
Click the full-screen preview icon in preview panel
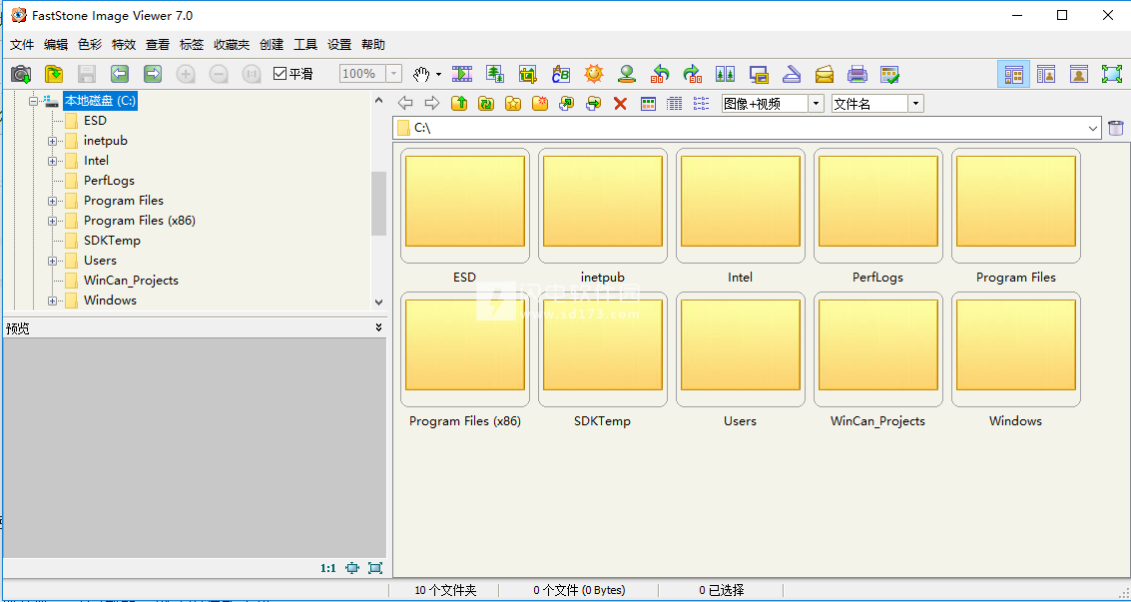click(x=375, y=568)
